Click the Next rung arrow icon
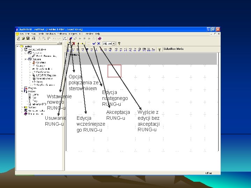The height and width of the screenshot is (188, 251). click(x=83, y=44)
